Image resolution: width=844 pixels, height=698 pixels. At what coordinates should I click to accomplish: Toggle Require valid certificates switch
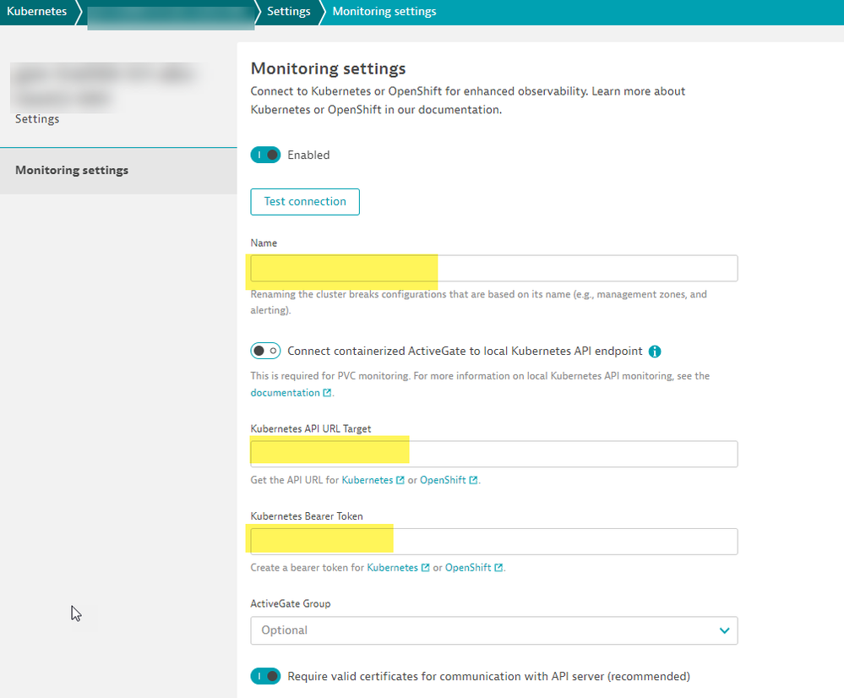(x=265, y=676)
